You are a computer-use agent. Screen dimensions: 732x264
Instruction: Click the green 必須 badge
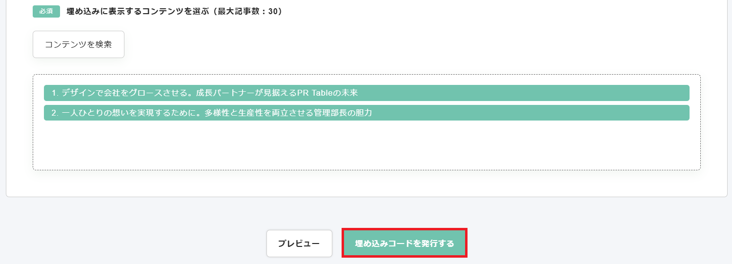pos(46,11)
